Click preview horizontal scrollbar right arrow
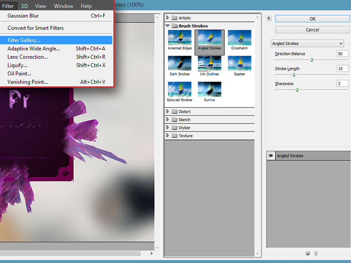This screenshot has height=263, width=351. point(151,253)
